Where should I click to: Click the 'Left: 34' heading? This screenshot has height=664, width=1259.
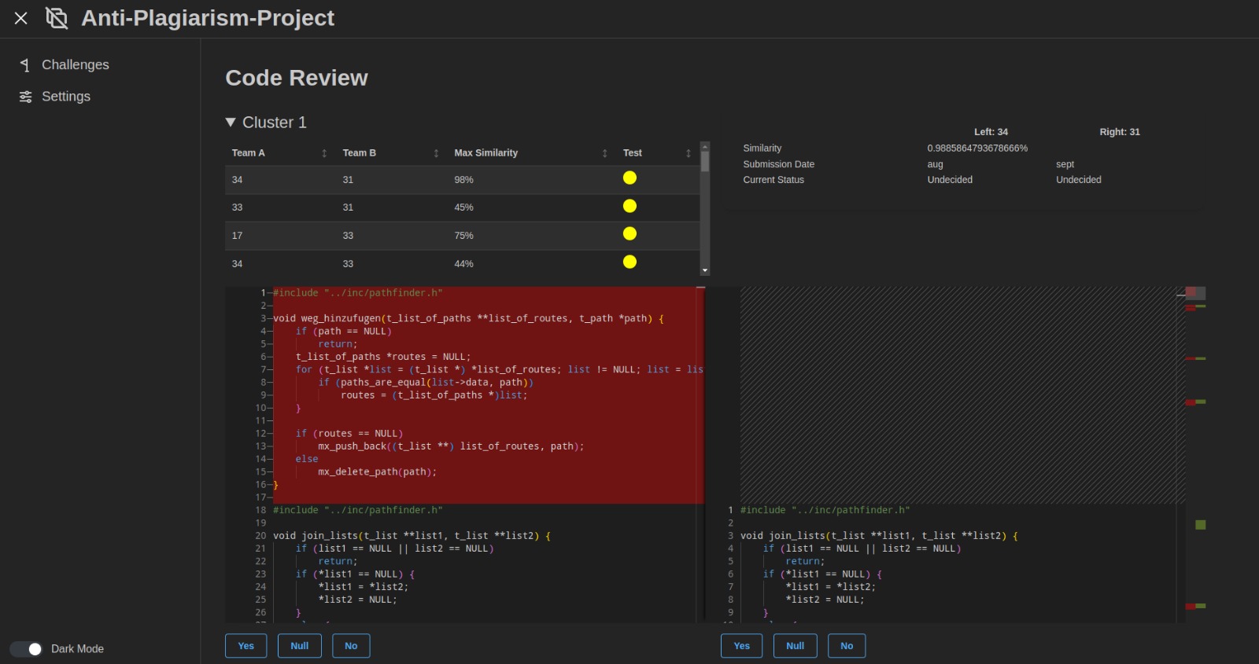pyautogui.click(x=991, y=132)
